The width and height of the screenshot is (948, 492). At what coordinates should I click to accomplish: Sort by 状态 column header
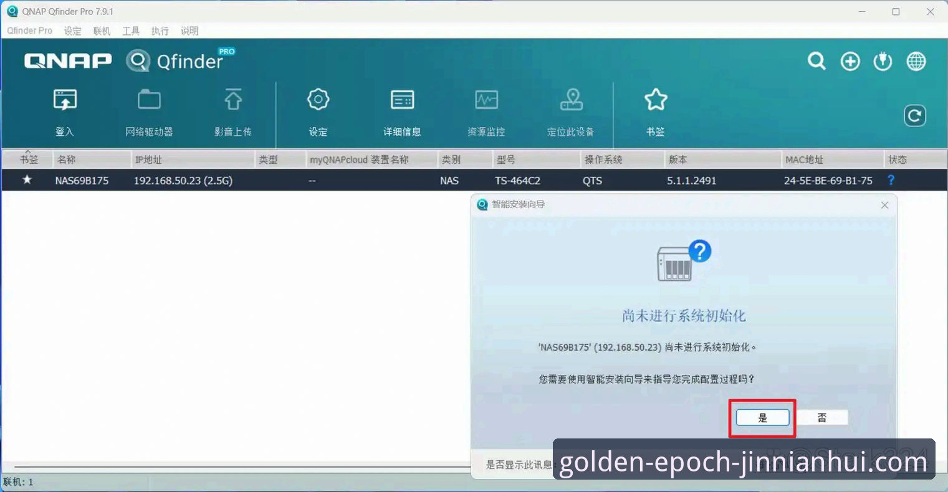(915, 159)
